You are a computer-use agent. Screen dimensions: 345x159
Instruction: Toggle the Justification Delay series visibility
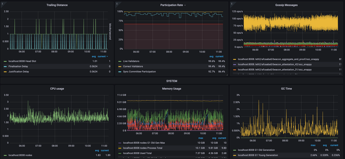(18, 72)
